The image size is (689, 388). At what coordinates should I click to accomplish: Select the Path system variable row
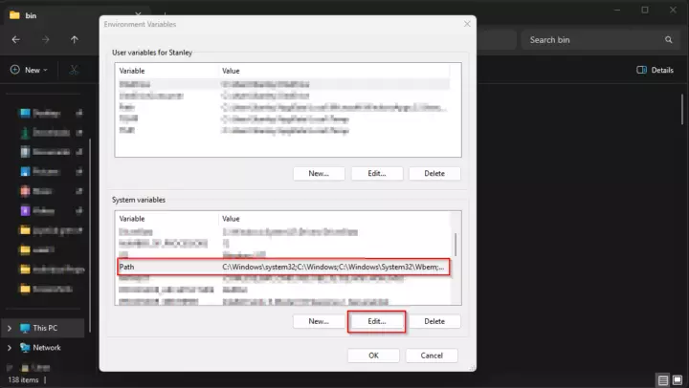[282, 268]
